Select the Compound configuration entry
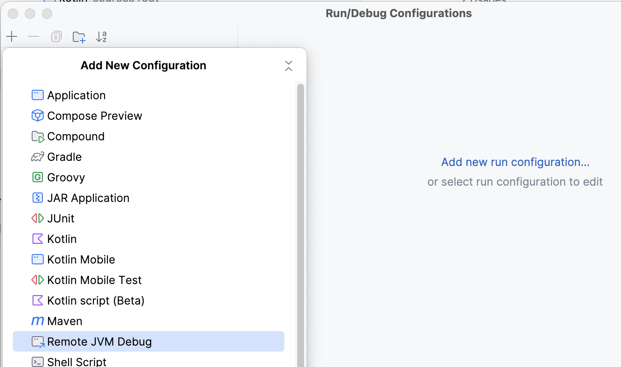This screenshot has width=621, height=367. [x=149, y=136]
